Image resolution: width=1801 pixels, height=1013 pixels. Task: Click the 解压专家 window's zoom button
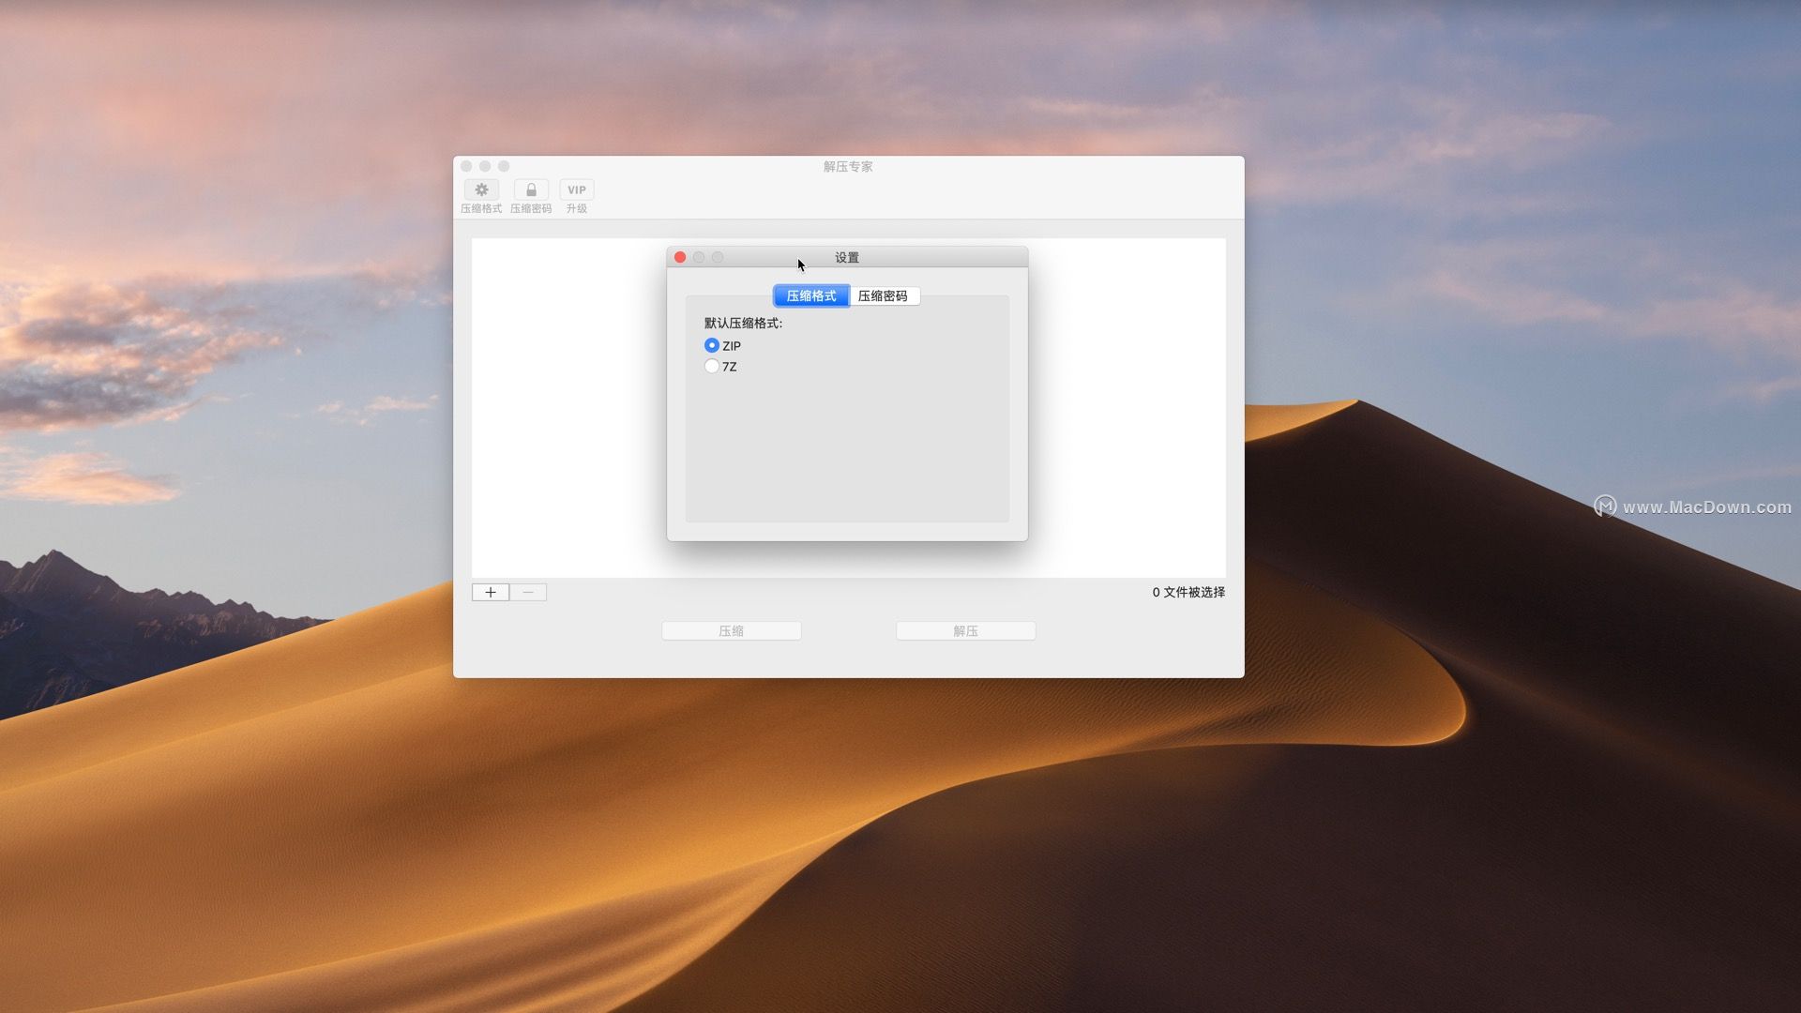(x=504, y=166)
